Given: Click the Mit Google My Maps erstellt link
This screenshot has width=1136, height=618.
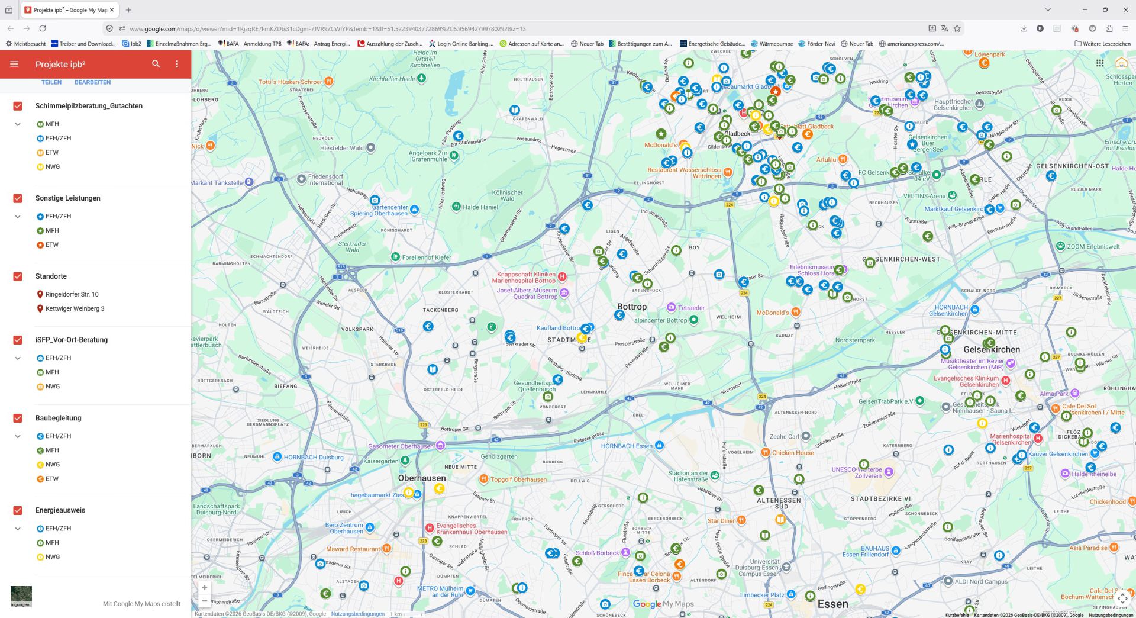Looking at the screenshot, I should coord(142,604).
